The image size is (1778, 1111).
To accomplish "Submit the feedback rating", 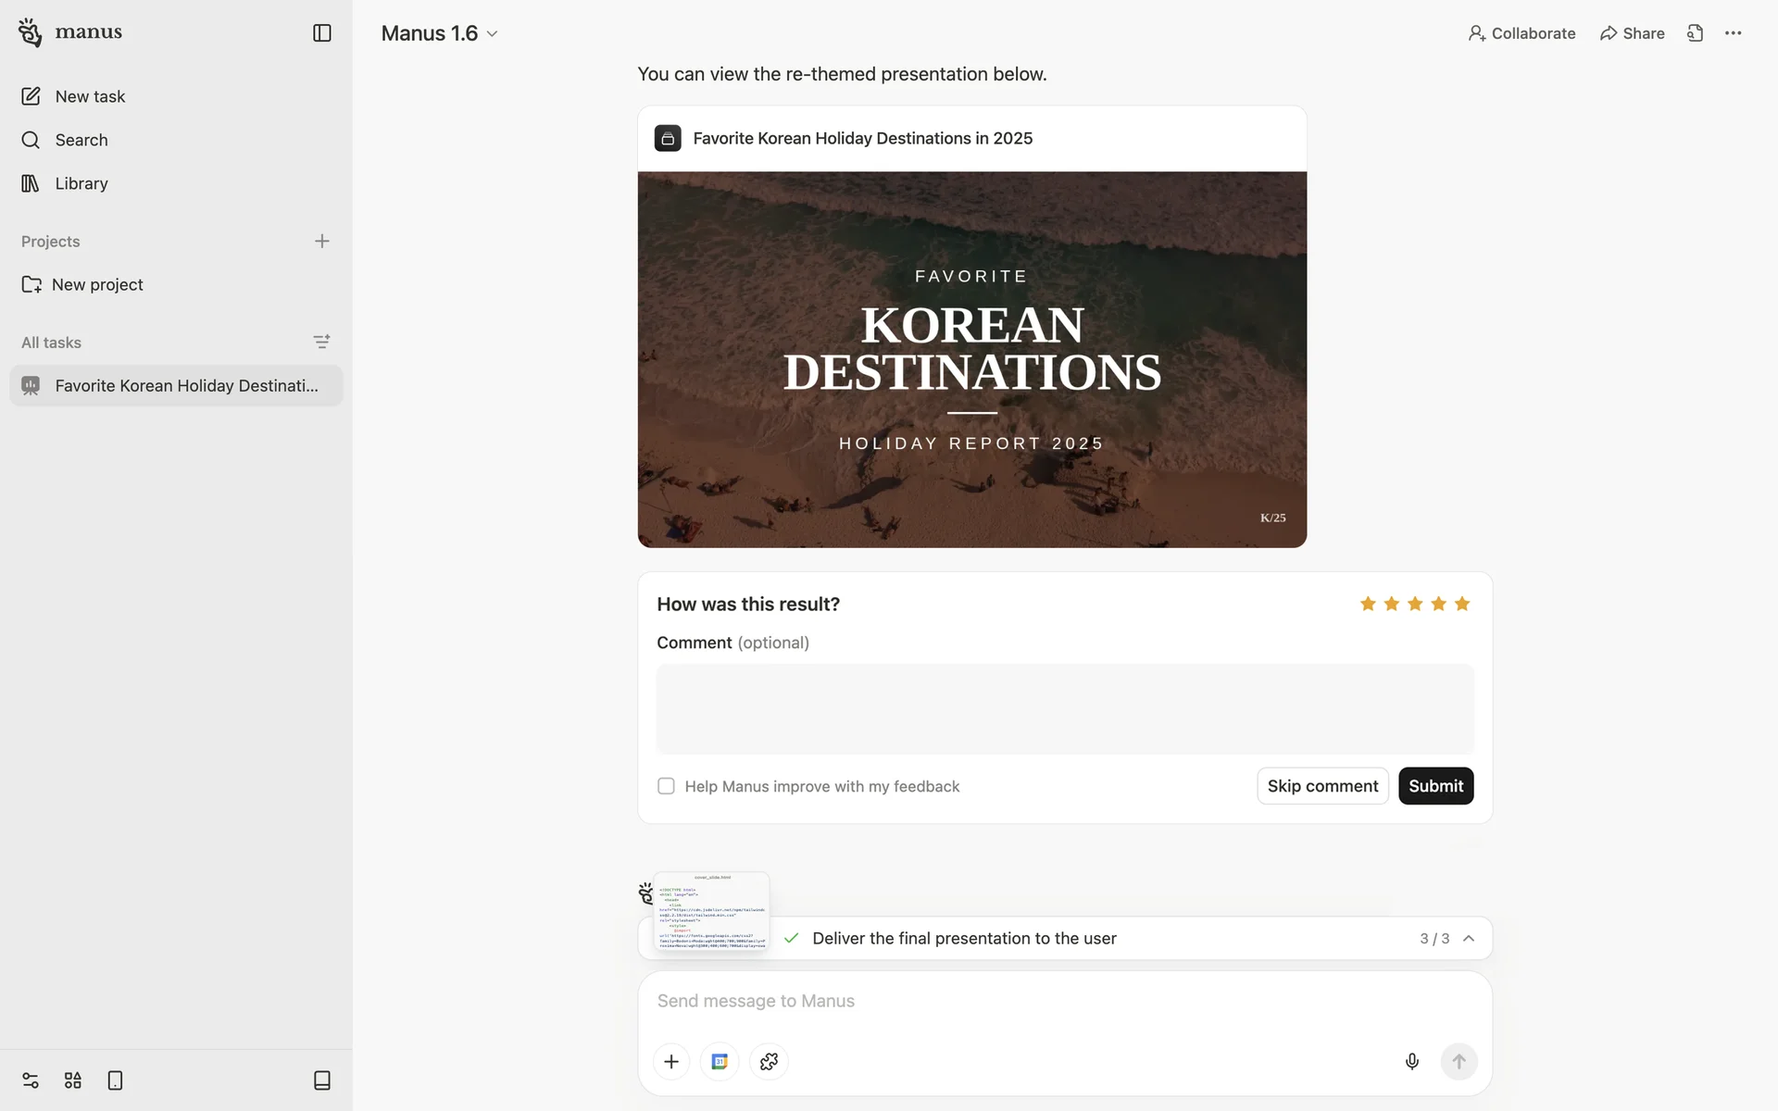I will coord(1435,786).
